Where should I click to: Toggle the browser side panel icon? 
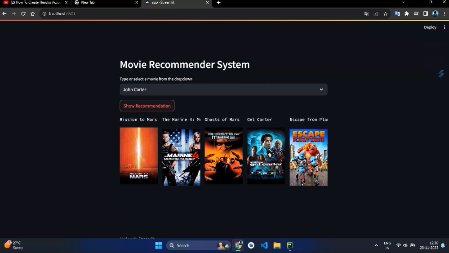tap(425, 14)
